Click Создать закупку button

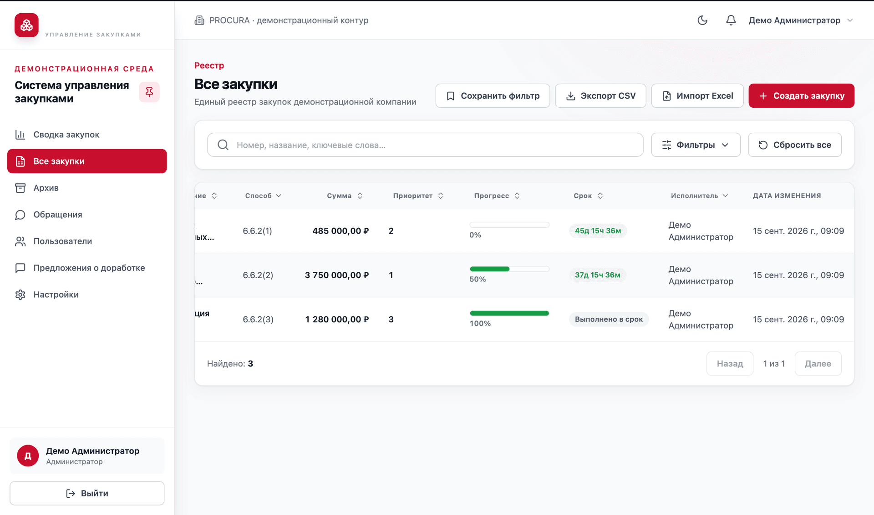[801, 95]
